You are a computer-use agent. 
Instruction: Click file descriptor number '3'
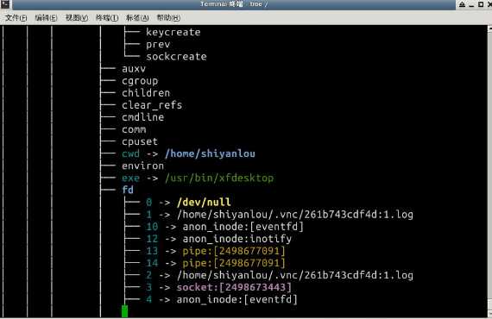pos(148,287)
